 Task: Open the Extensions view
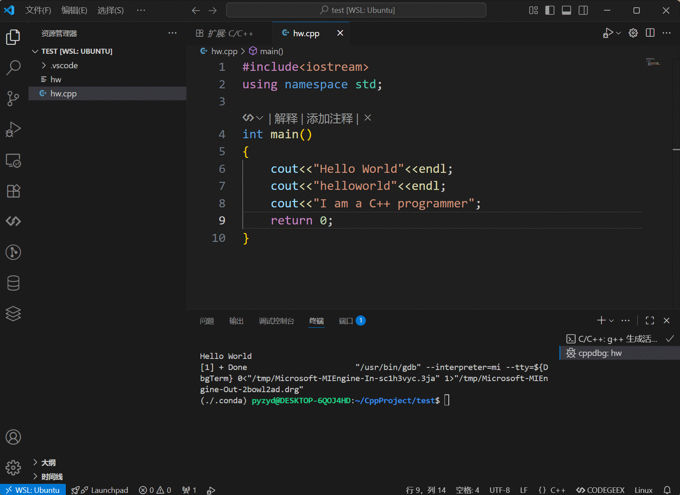13,191
